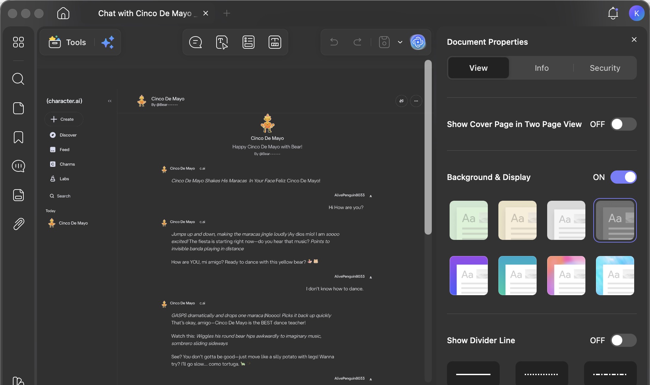
Task: Close the Document Properties panel
Action: click(x=634, y=39)
